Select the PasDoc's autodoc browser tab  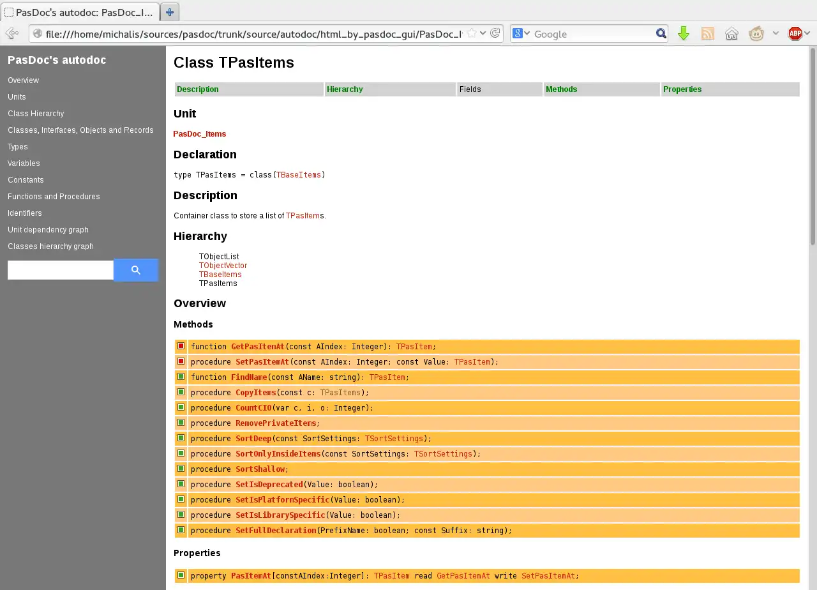(79, 12)
